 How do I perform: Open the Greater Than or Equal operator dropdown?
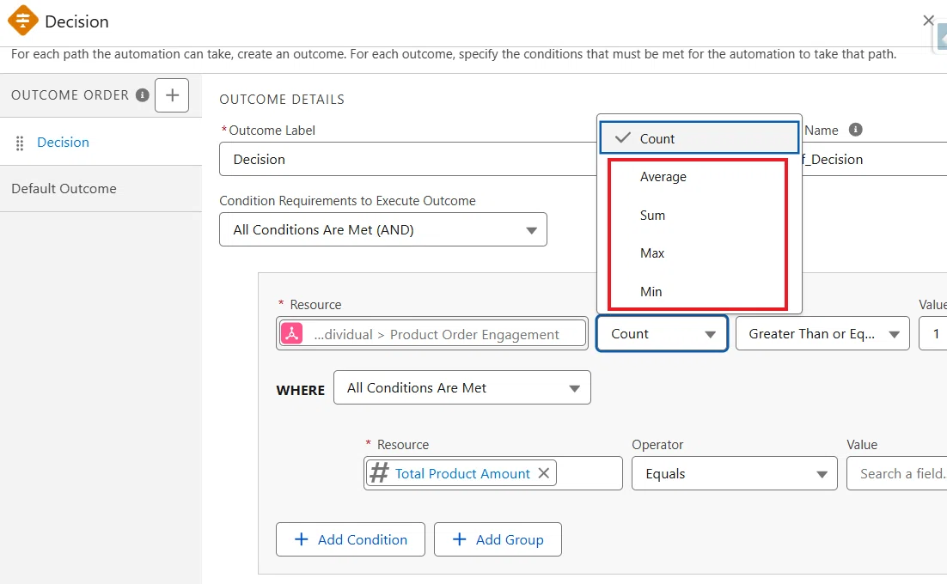822,333
